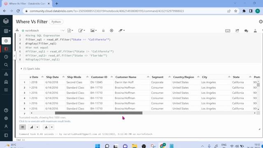Click the schedule/share icon in notebook toolbar

click(x=237, y=31)
